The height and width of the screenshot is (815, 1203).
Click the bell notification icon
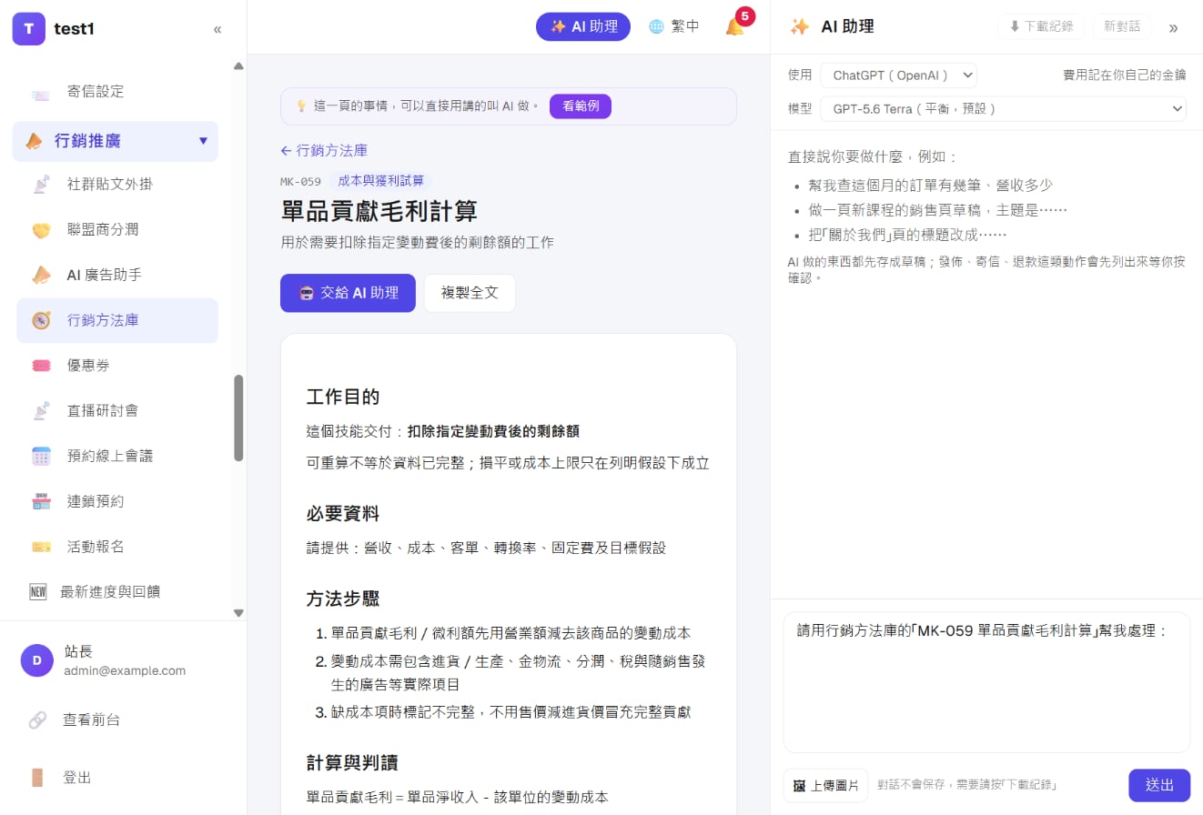click(x=734, y=27)
